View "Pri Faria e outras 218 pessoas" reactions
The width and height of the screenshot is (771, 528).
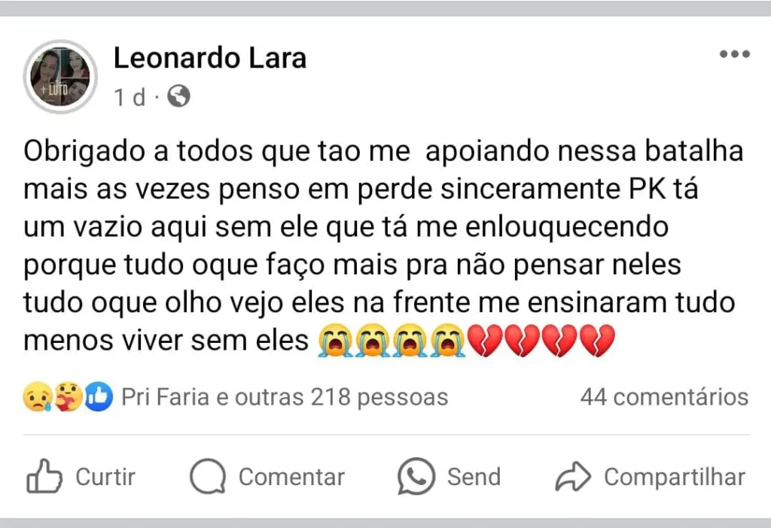tap(285, 396)
